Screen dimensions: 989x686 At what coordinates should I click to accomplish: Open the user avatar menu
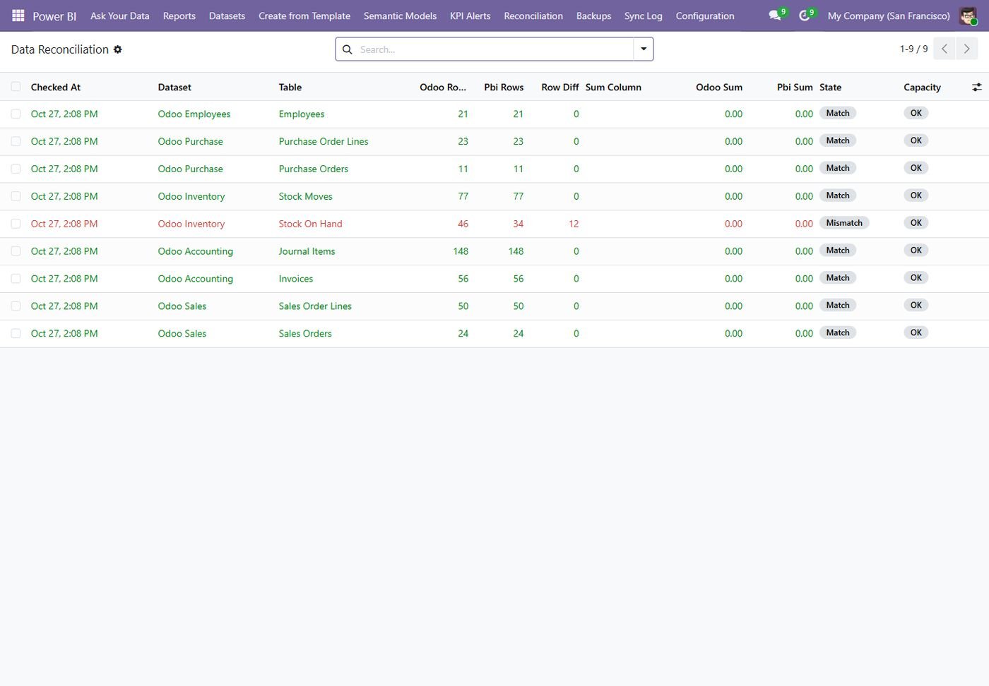(x=968, y=16)
